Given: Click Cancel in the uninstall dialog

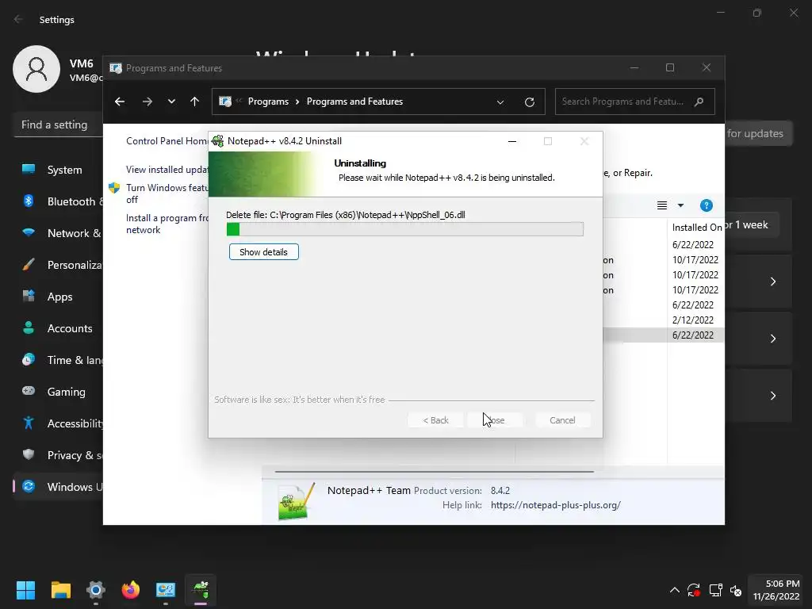Looking at the screenshot, I should coord(562,420).
